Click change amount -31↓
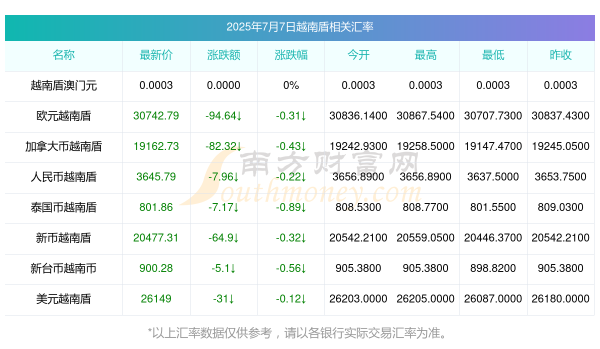This screenshot has height=349, width=600. [x=223, y=299]
